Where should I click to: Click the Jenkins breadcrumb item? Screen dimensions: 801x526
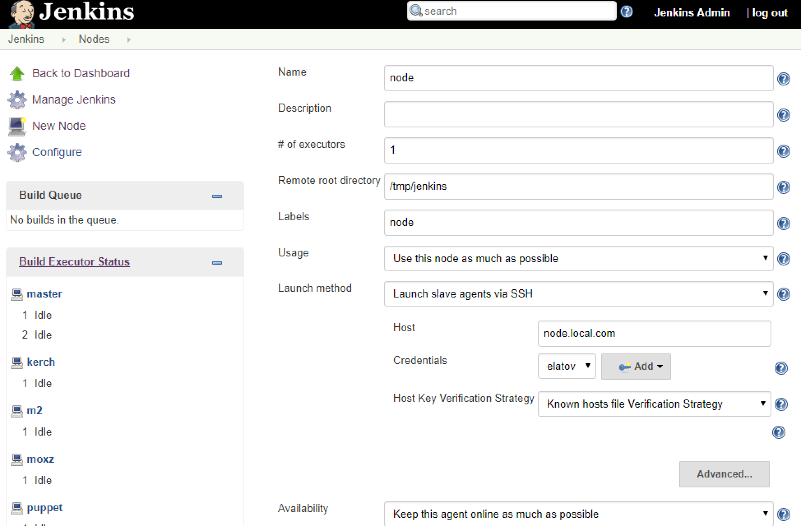pos(26,39)
